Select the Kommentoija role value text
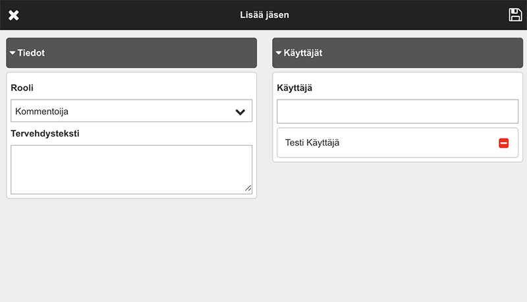The width and height of the screenshot is (527, 302). 42,111
